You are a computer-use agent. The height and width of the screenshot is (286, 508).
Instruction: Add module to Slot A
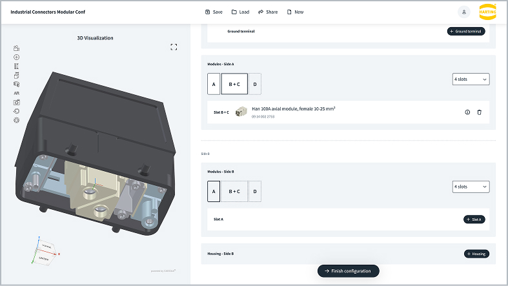click(474, 220)
